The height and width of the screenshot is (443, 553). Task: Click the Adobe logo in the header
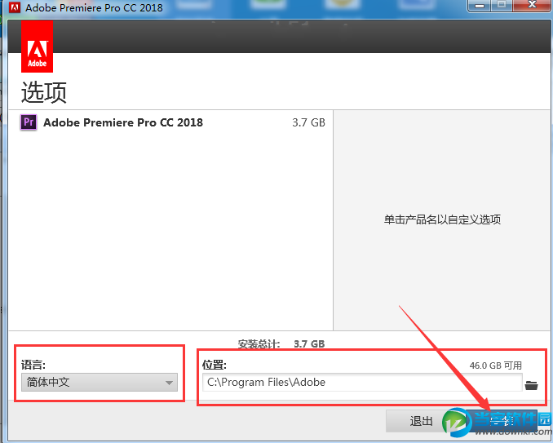coord(37,47)
